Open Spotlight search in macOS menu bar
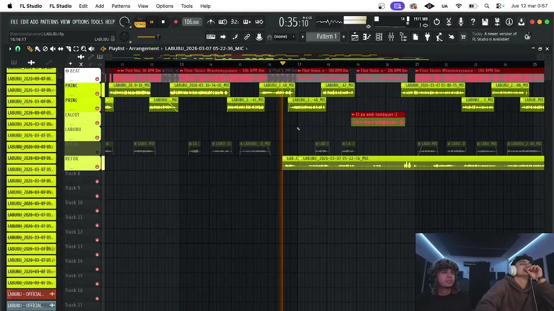The height and width of the screenshot is (311, 554). point(487,6)
